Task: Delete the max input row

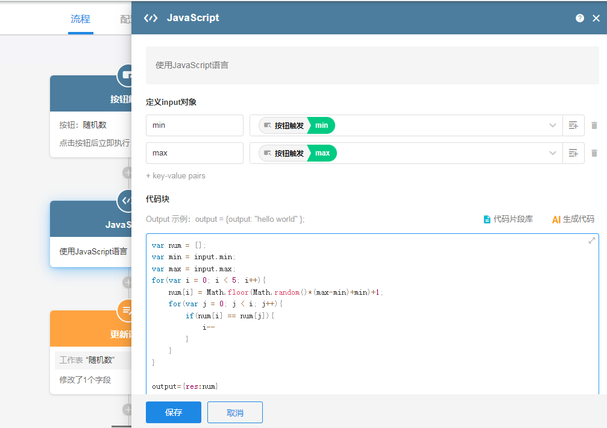Action: 594,153
